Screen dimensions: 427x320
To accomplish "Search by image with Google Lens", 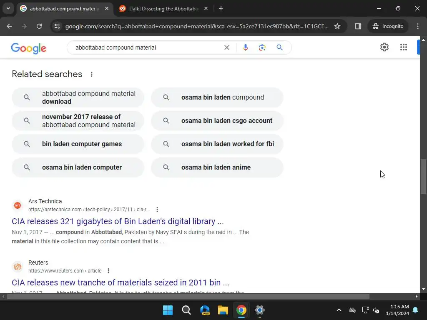I will pos(262,47).
